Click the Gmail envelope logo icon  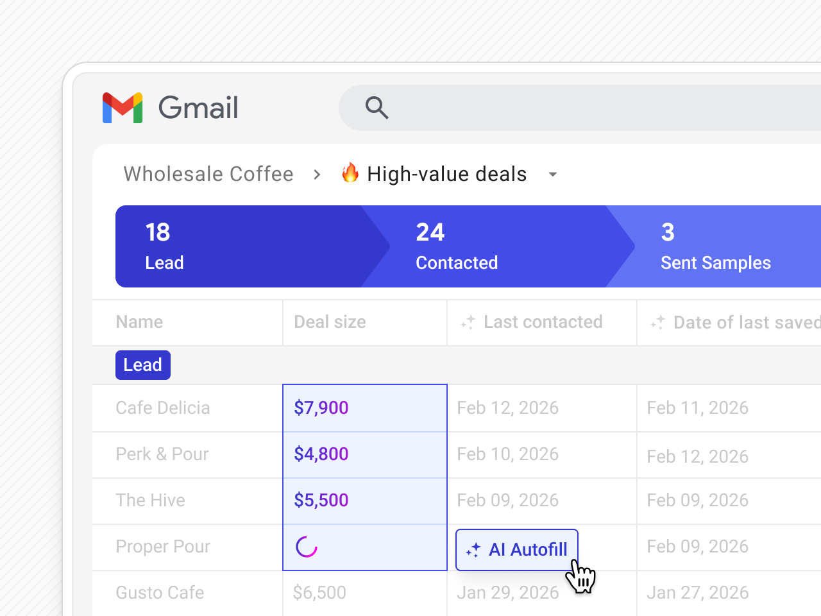click(x=123, y=108)
